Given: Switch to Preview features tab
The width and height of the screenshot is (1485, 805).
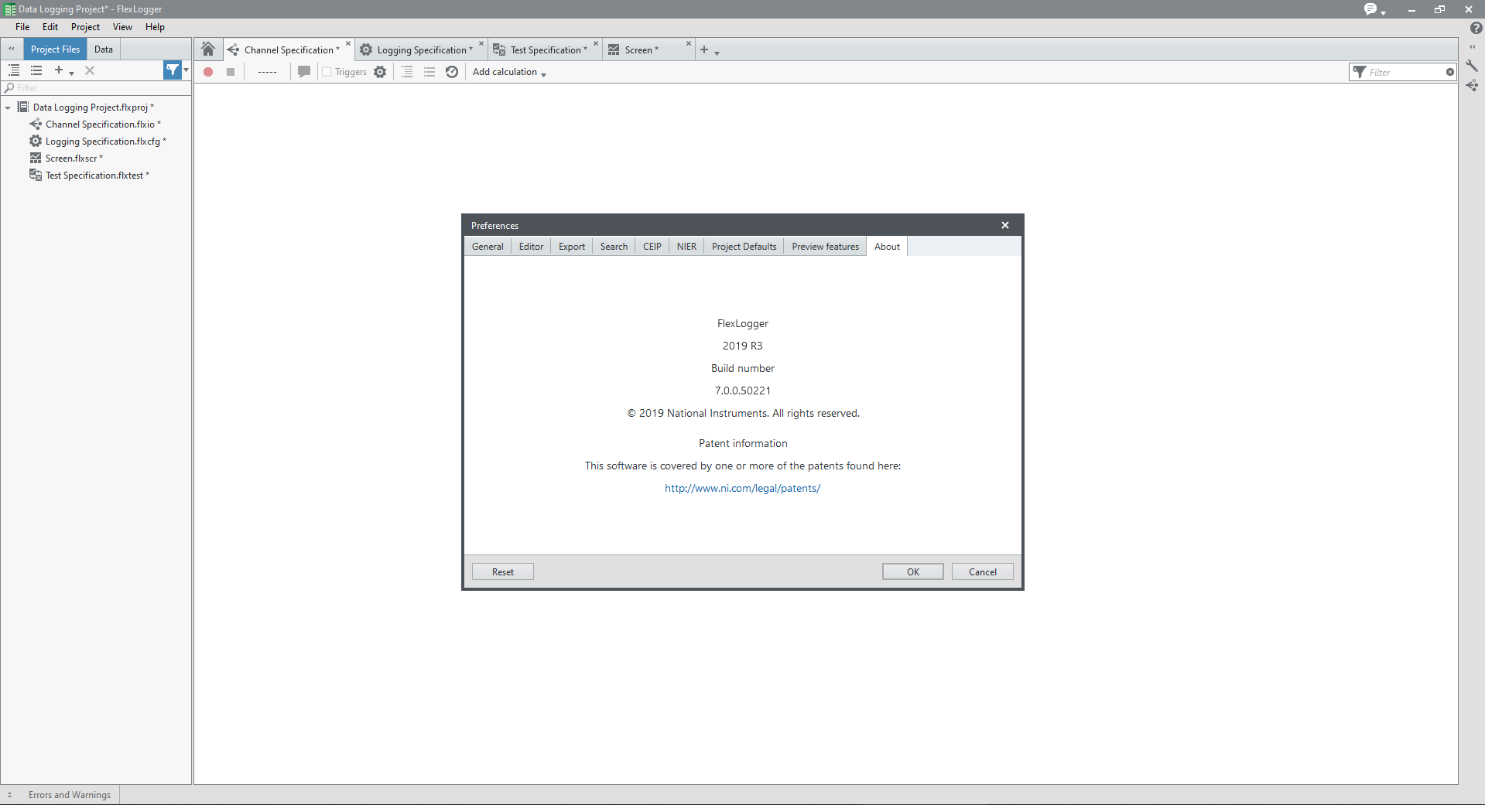Looking at the screenshot, I should [825, 247].
